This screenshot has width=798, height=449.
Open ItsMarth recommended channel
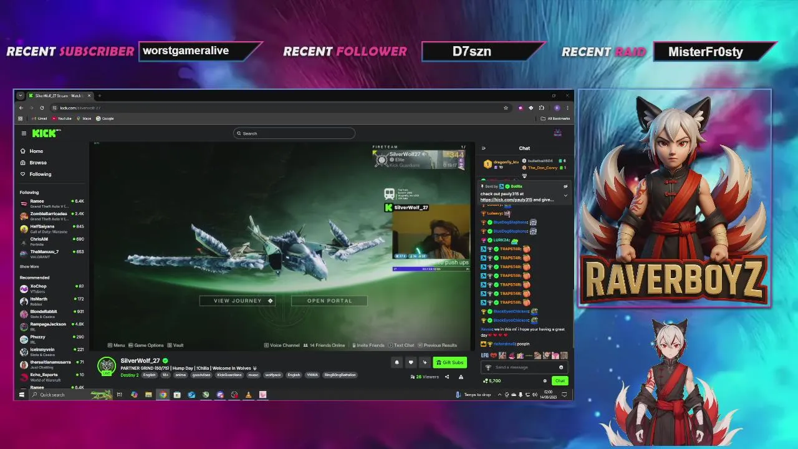(x=52, y=301)
